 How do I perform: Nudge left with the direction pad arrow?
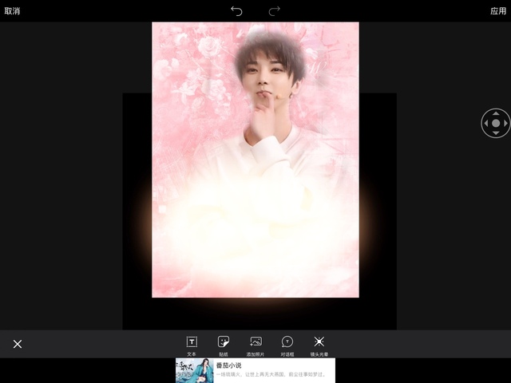(485, 124)
